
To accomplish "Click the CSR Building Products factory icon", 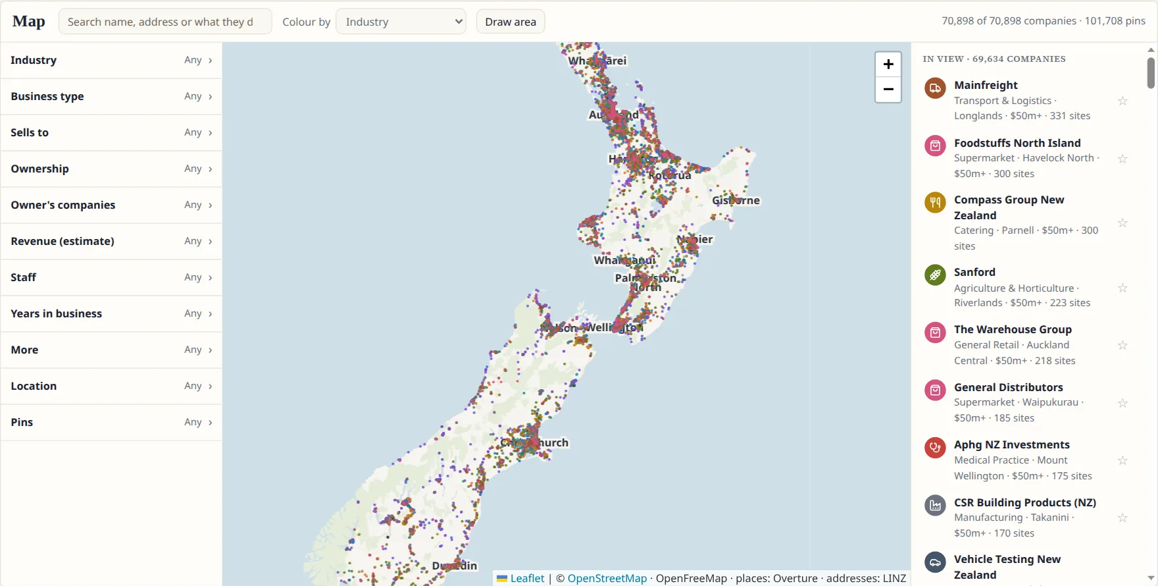I will (935, 505).
